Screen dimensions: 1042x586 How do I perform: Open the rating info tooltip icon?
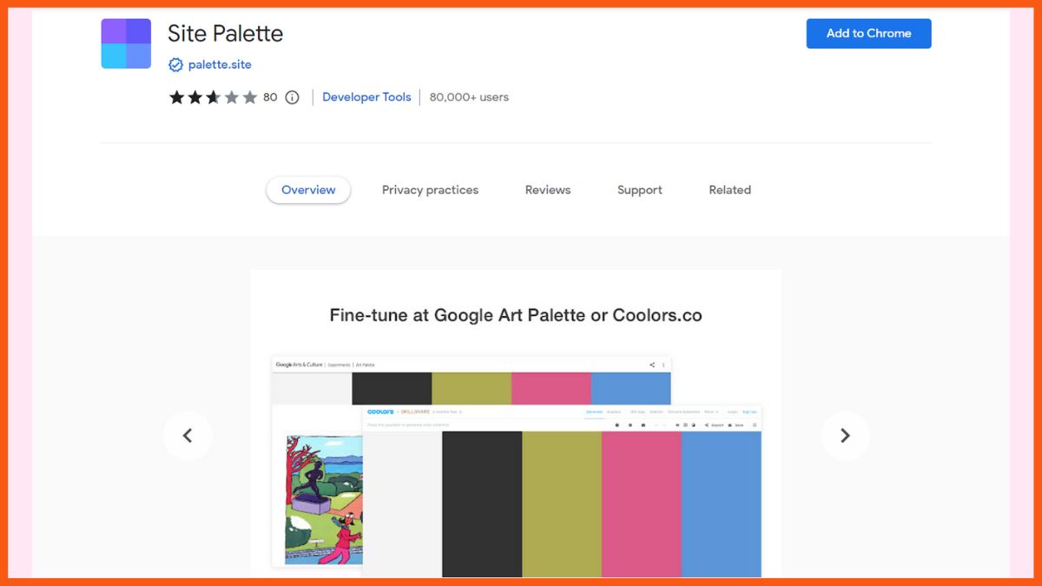(291, 97)
